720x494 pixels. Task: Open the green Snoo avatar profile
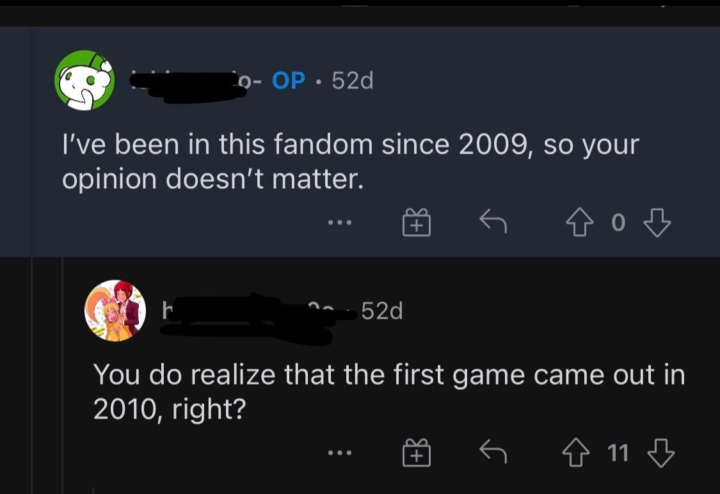click(x=84, y=80)
